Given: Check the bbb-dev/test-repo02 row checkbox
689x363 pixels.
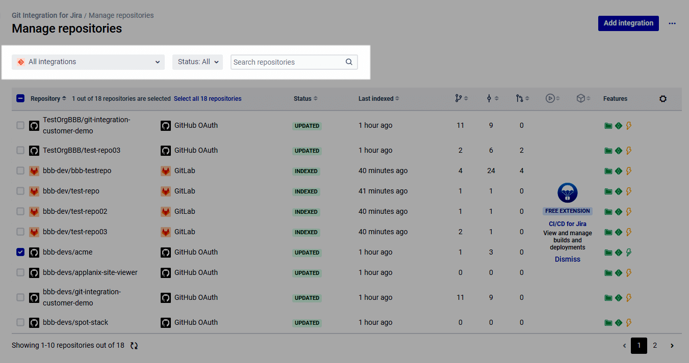Looking at the screenshot, I should 20,211.
